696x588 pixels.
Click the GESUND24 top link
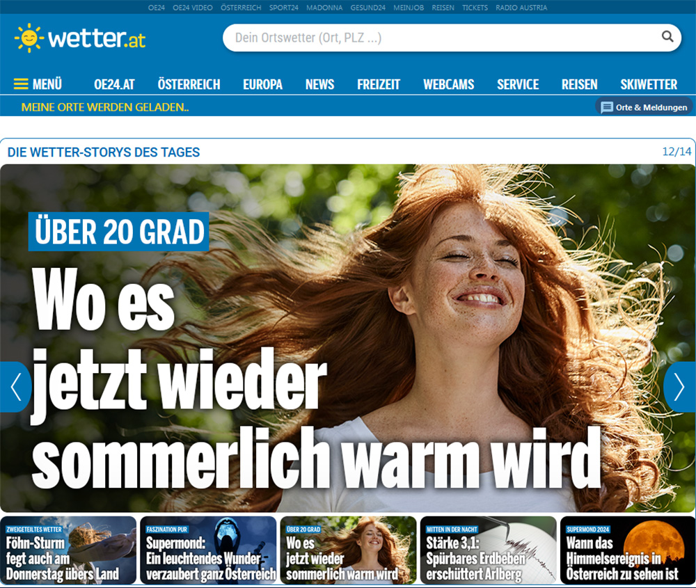coord(368,8)
